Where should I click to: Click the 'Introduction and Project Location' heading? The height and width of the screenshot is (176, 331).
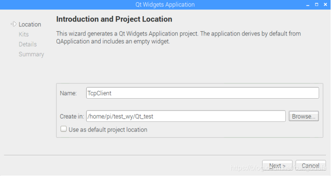tap(114, 19)
